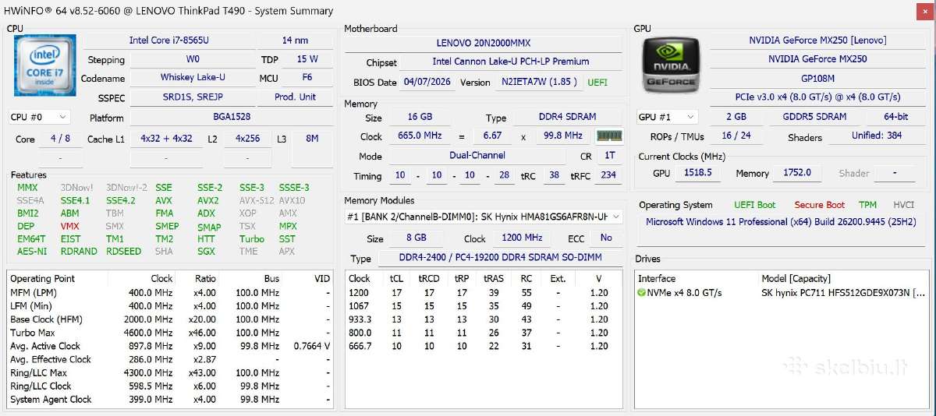Click the Dual-Channel mode field
Screen dimensions: 936x416
tap(477, 155)
